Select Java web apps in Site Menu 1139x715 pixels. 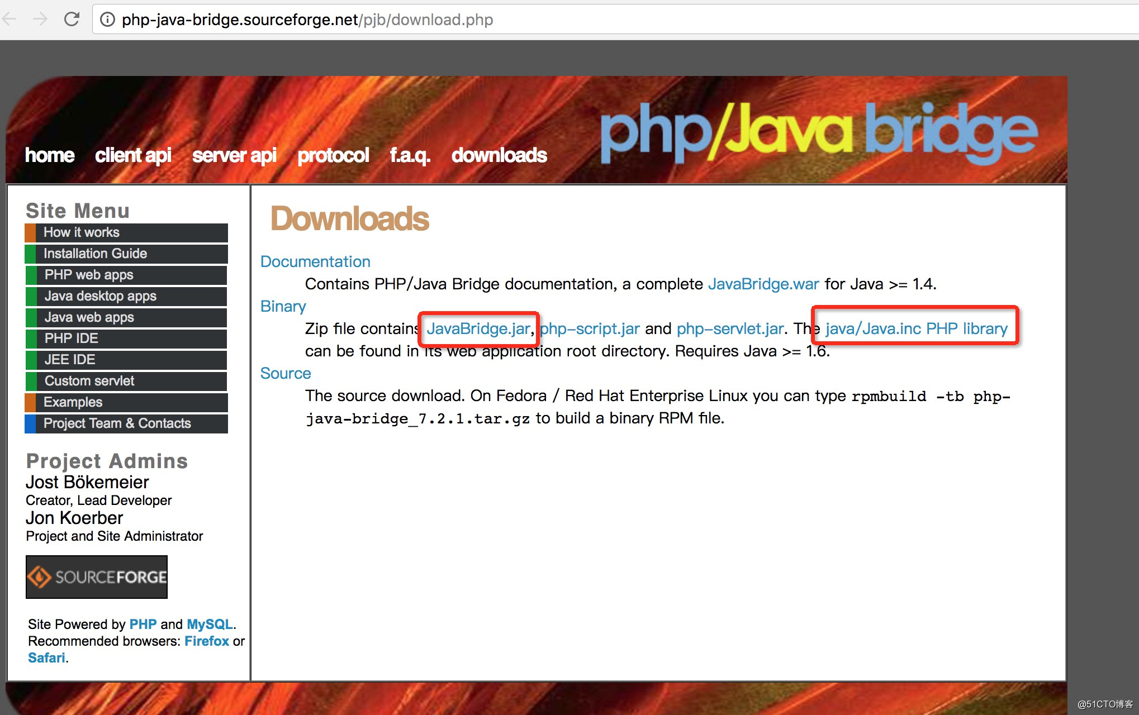pyautogui.click(x=126, y=317)
